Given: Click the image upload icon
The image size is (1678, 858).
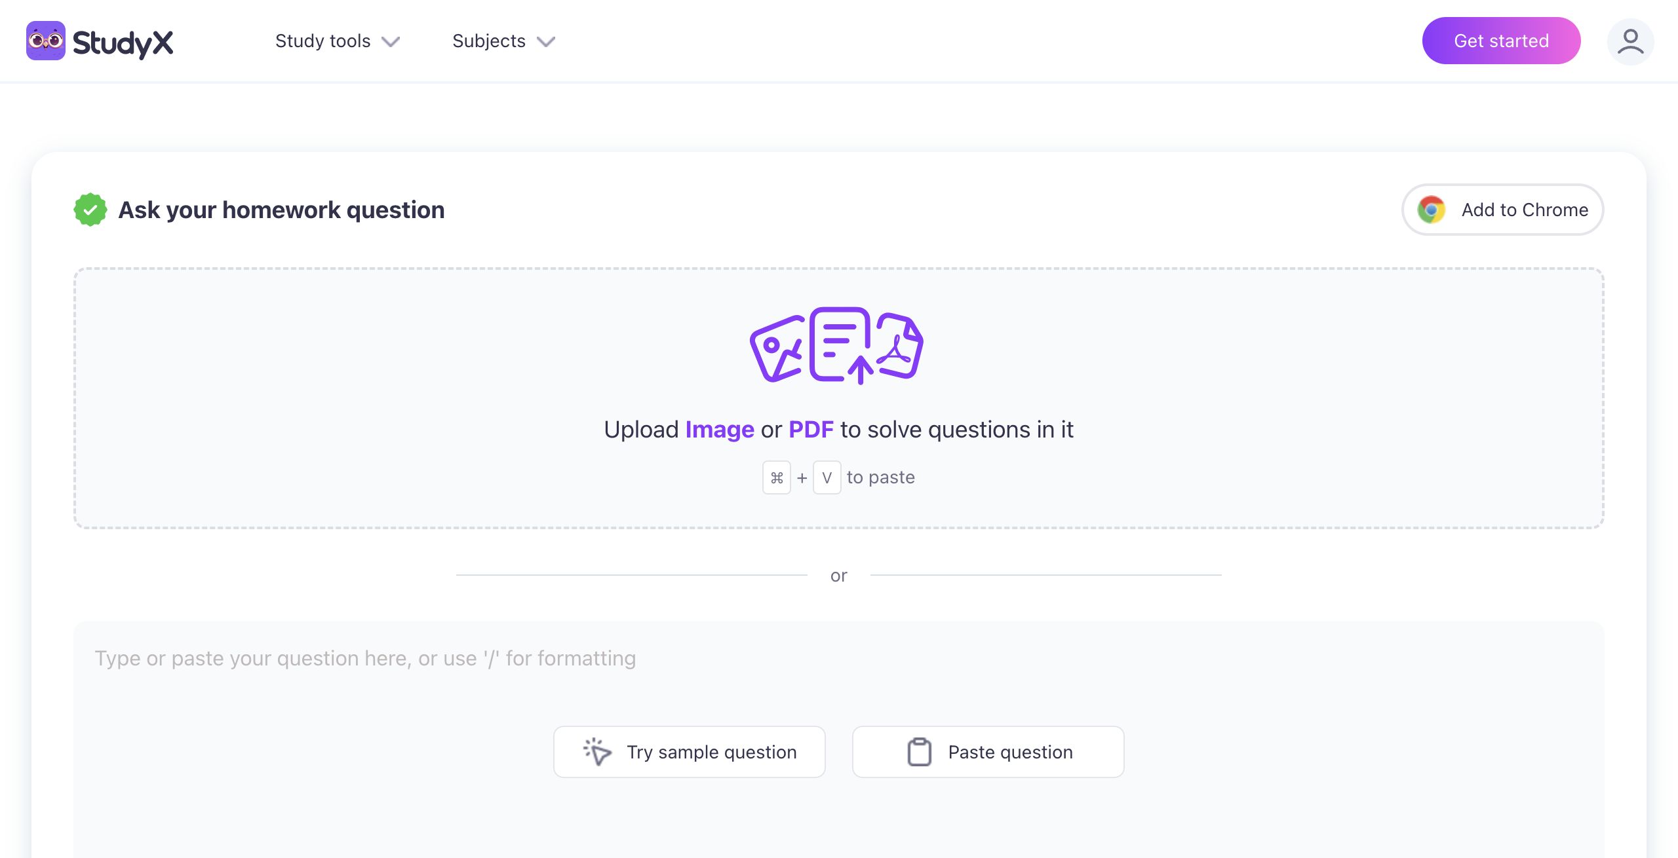Looking at the screenshot, I should pyautogui.click(x=777, y=349).
